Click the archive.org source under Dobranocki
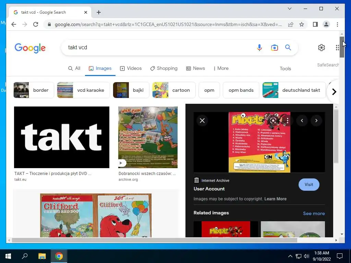The image size is (351, 263). pos(128,179)
